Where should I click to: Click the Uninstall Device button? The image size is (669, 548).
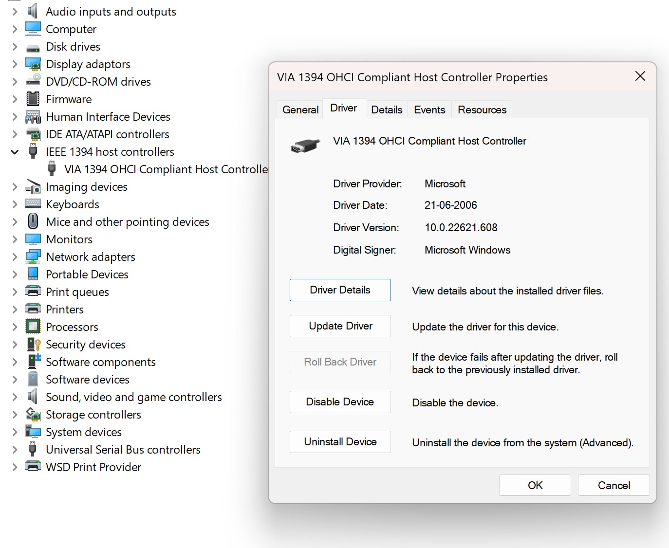pyautogui.click(x=340, y=442)
